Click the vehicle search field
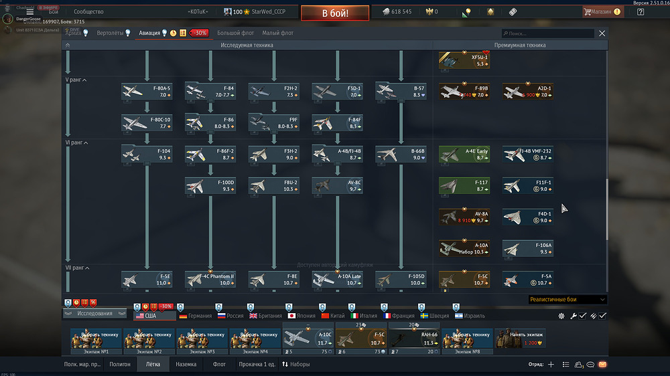The height and width of the screenshot is (376, 670). [x=549, y=33]
